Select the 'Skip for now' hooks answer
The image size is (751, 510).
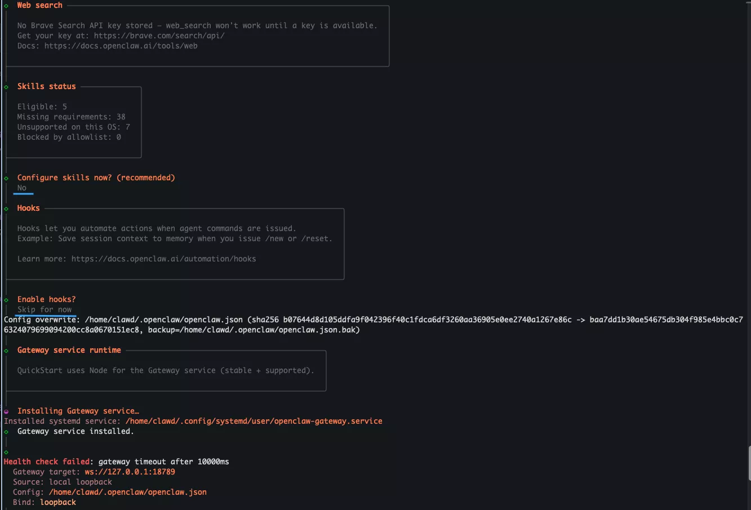coord(45,310)
